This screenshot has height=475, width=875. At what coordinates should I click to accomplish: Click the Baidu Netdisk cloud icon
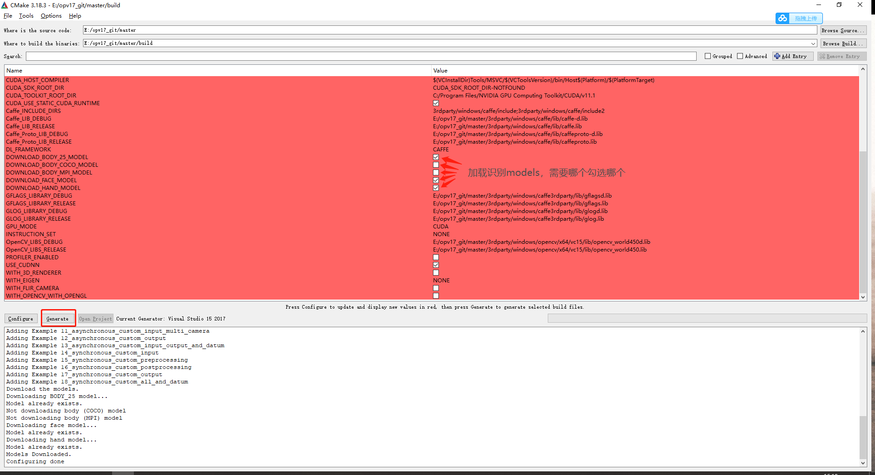pos(782,18)
